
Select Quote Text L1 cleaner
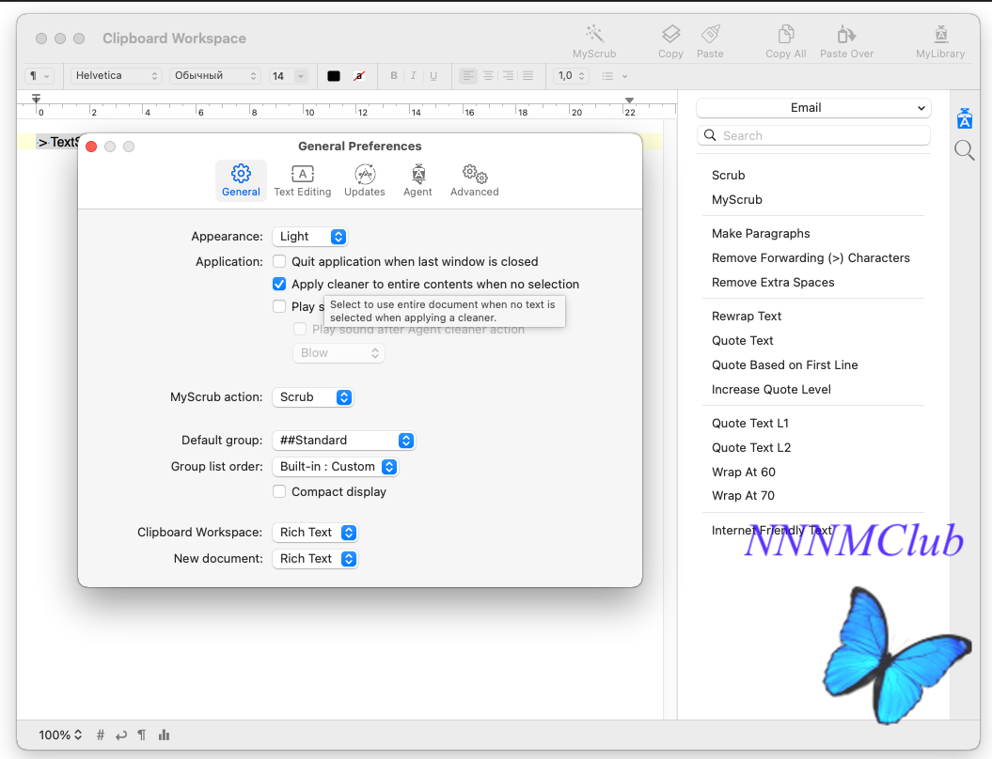tap(750, 423)
